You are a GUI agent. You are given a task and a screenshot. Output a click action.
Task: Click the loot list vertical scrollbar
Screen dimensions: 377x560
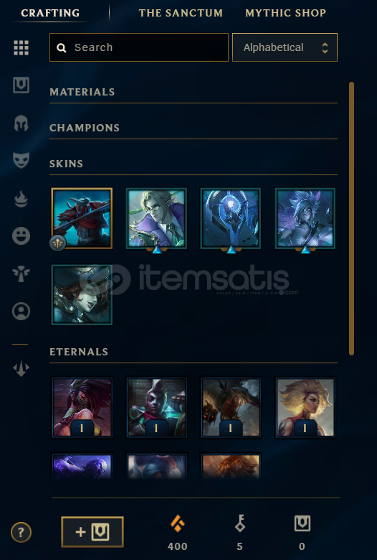point(352,218)
